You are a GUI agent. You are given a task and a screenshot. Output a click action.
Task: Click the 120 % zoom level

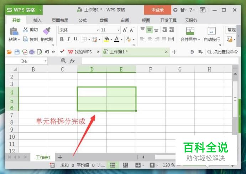[169, 165]
